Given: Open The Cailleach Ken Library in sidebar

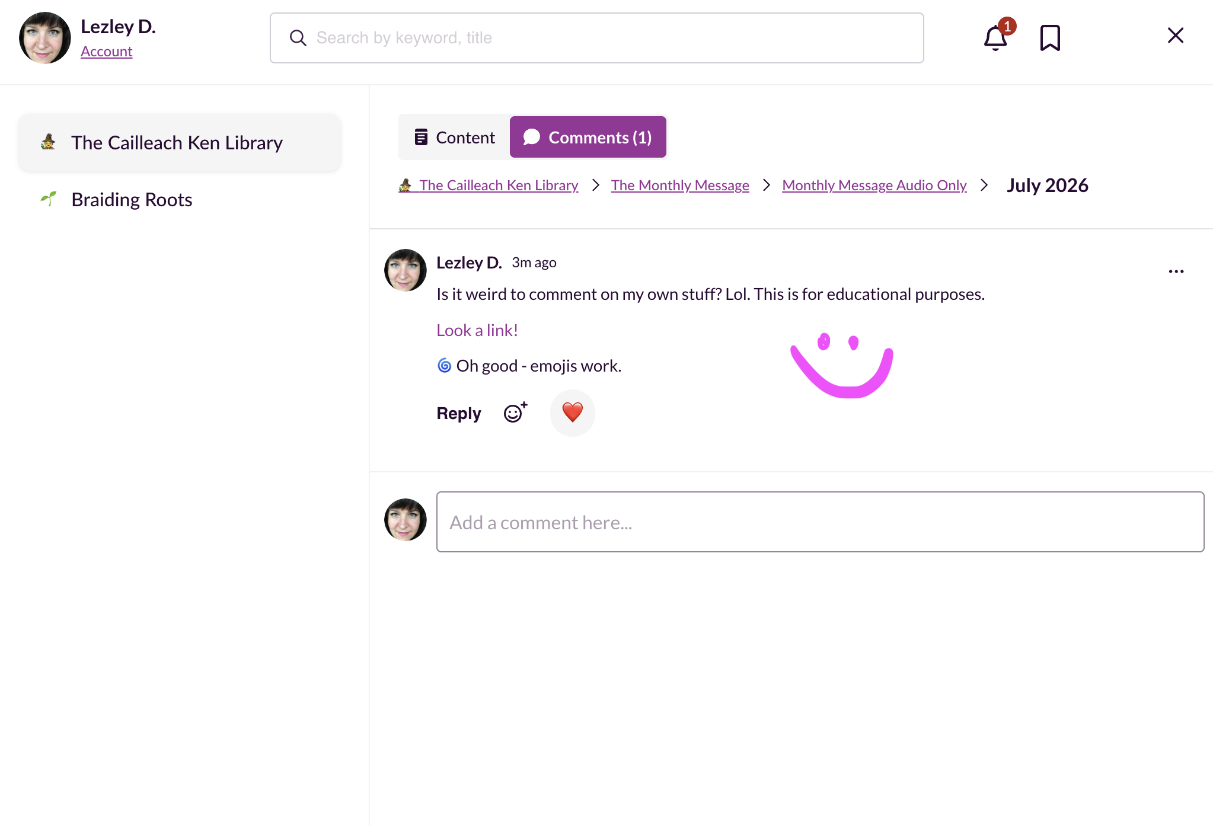Looking at the screenshot, I should (x=180, y=143).
